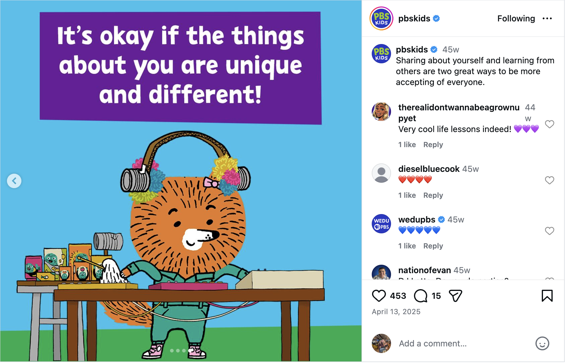Like the pbskids post with heart icon

pos(379,296)
